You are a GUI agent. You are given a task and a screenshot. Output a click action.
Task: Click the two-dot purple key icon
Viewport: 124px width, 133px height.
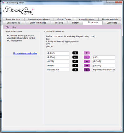pos(87,61)
